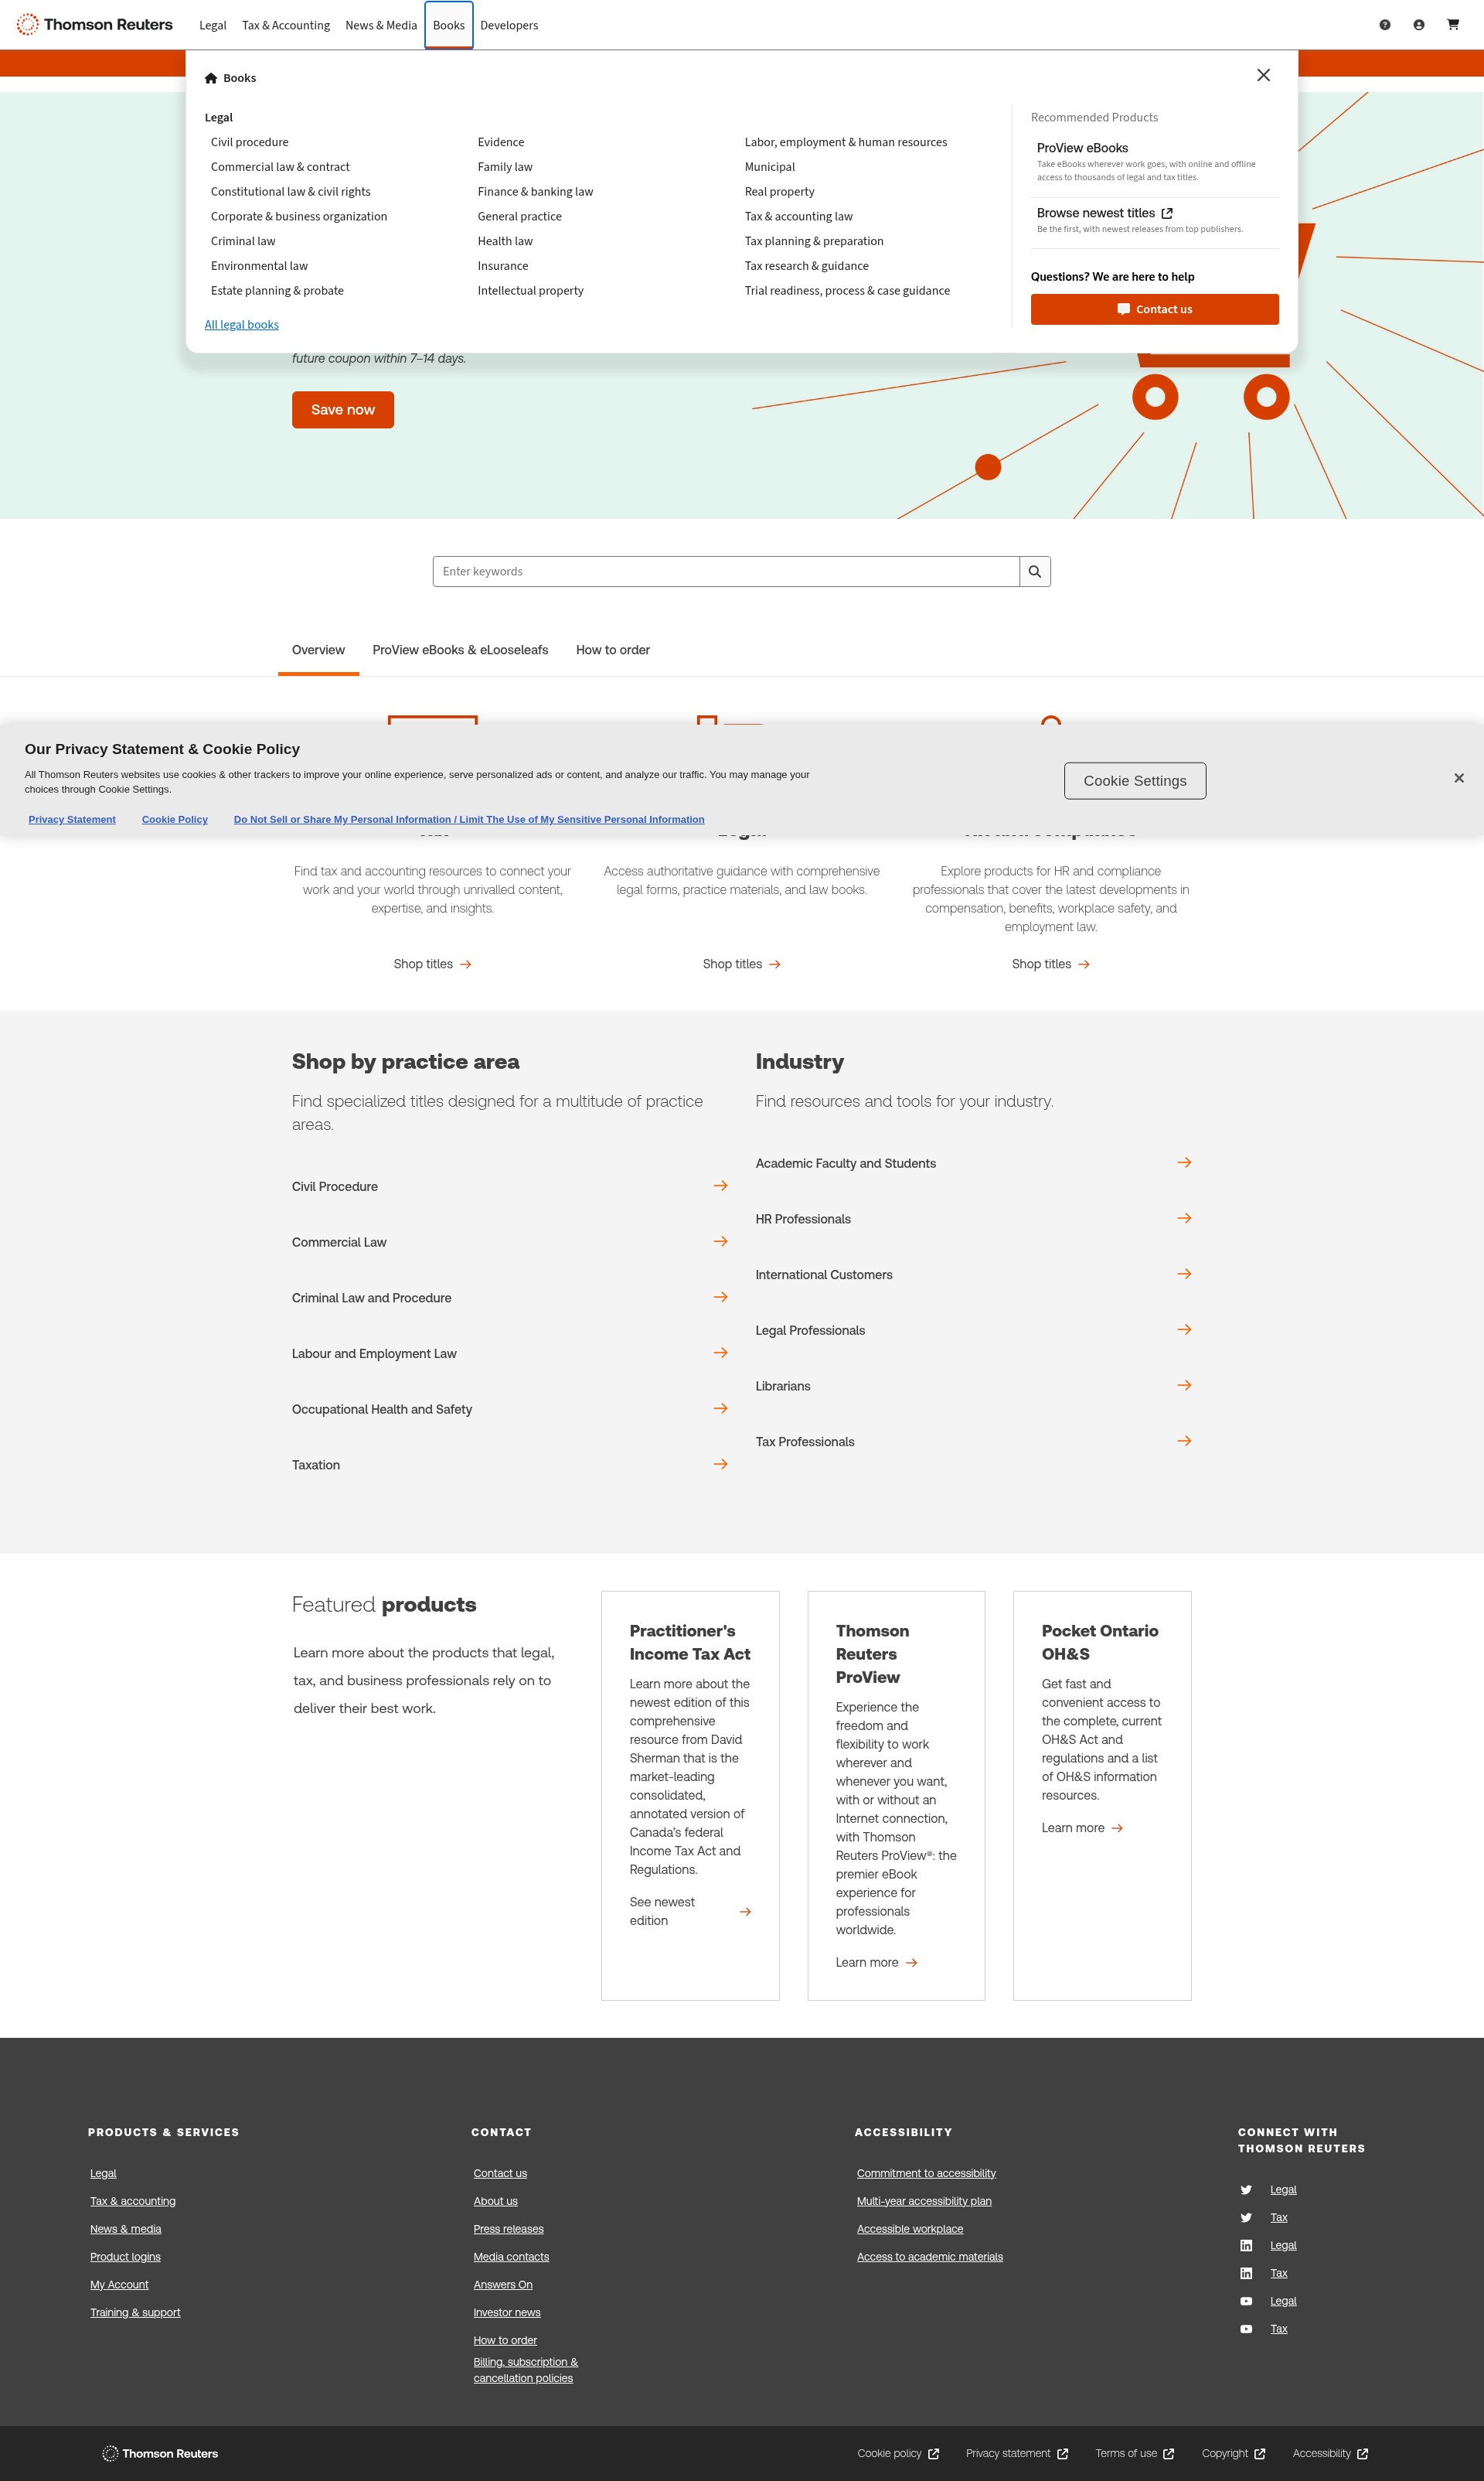Screen dimensions: 1484x2481
Task: Click Shop titles under HR and compliance
Action: (x=1050, y=964)
